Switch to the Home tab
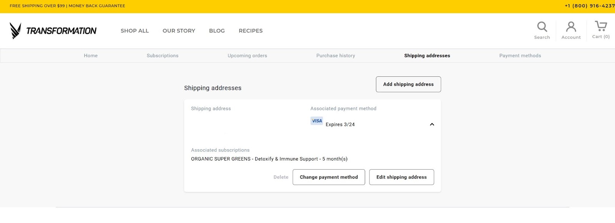The image size is (615, 223). click(x=91, y=56)
